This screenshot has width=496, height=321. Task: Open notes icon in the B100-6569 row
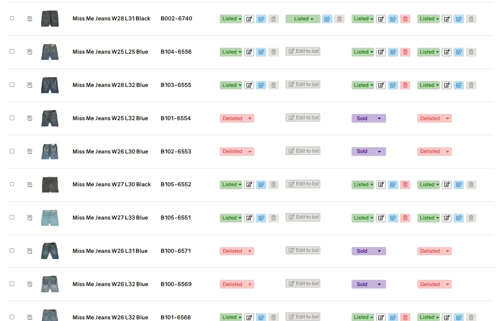[30, 284]
